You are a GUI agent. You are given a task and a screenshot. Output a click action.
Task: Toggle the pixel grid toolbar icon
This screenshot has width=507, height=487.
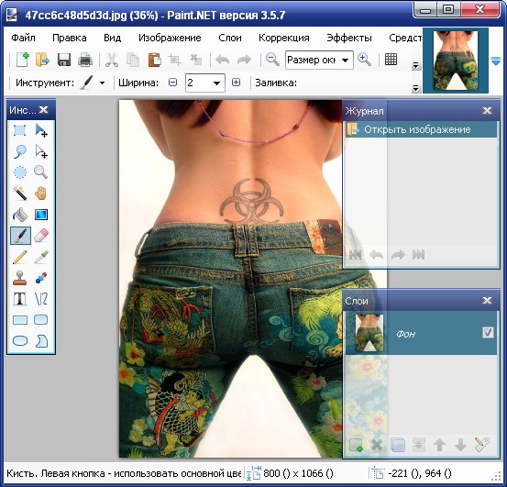point(391,60)
